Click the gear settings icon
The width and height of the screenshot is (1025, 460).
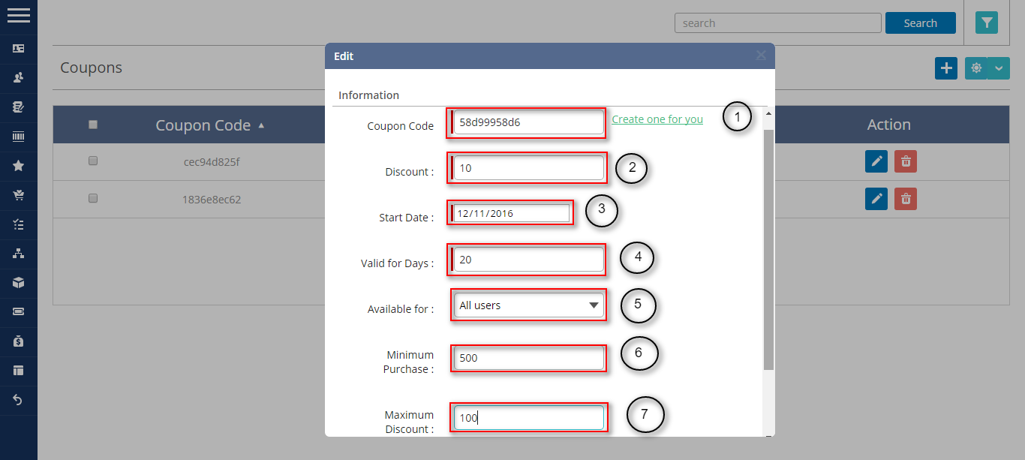coord(976,68)
